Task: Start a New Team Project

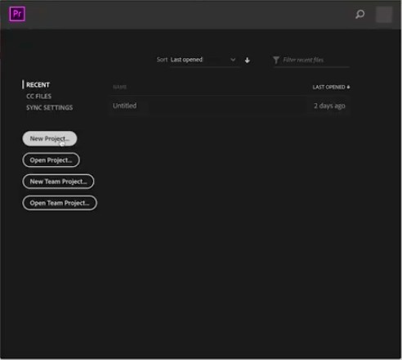Action: 58,182
